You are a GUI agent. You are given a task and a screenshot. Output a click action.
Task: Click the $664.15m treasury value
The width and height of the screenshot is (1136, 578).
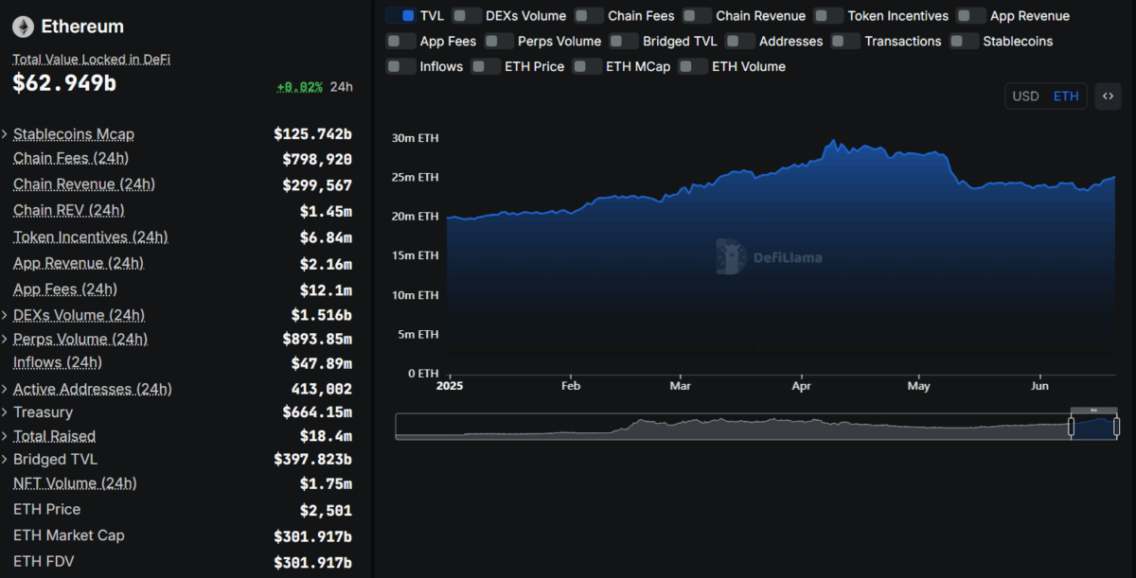pos(317,412)
